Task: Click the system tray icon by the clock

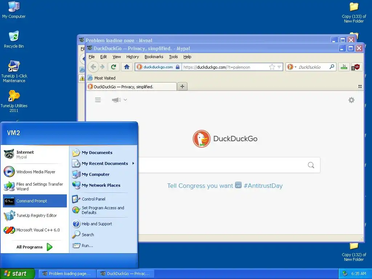Action: click(x=345, y=274)
